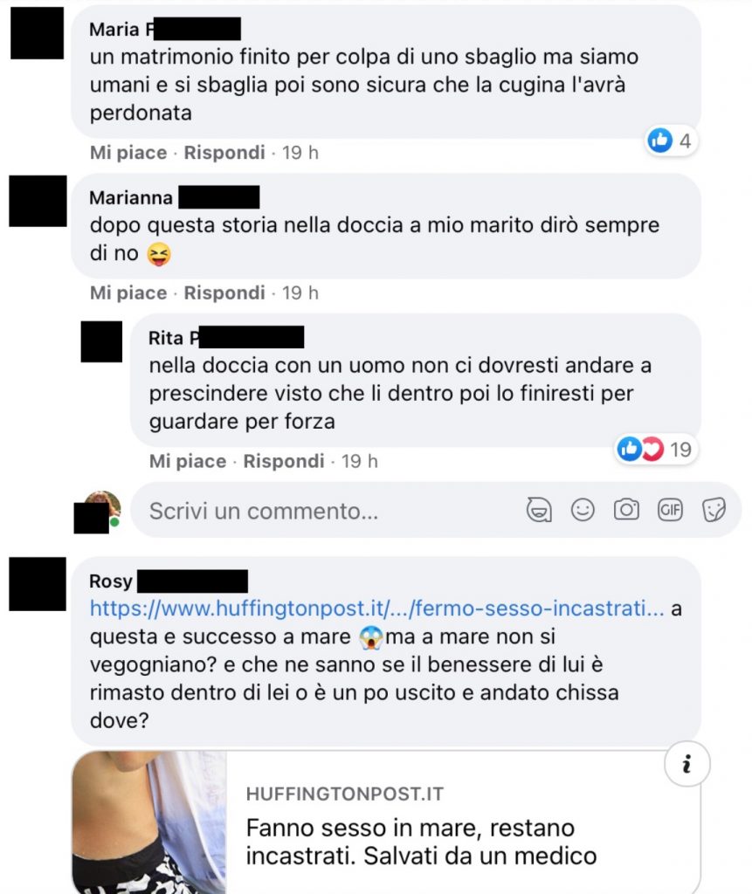Open the avatar sticker icon in comment box
Image resolution: width=752 pixels, height=894 pixels.
(539, 510)
